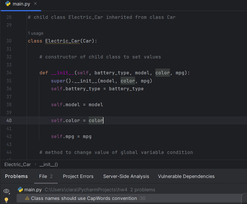Viewport: 247px width, 204px height.
Task: Click the highlighted color parameter on line 34
Action: click(163, 73)
